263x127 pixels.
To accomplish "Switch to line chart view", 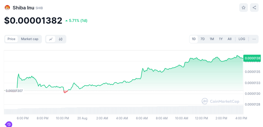I will [x=51, y=39].
